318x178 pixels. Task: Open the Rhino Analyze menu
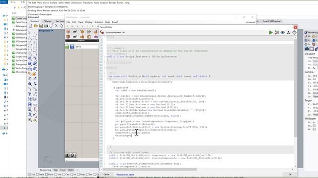pyautogui.click(x=104, y=3)
